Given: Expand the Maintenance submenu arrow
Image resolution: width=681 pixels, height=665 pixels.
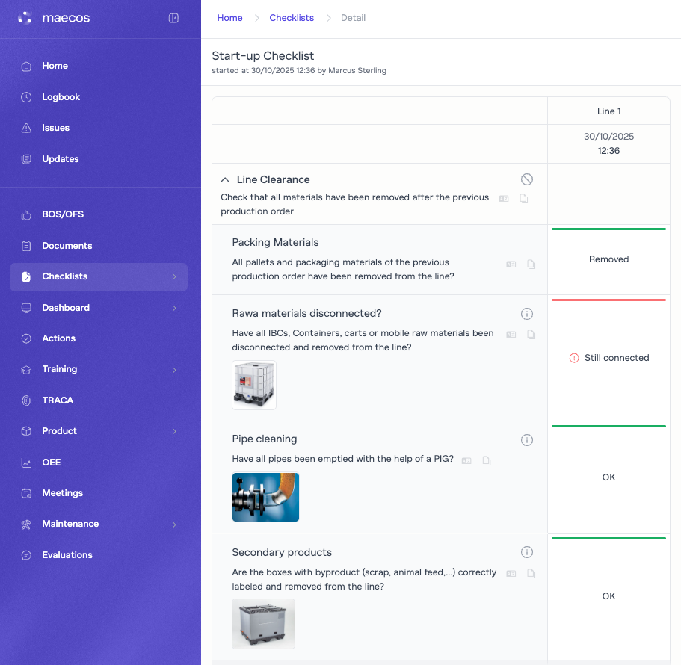Looking at the screenshot, I should 174,525.
